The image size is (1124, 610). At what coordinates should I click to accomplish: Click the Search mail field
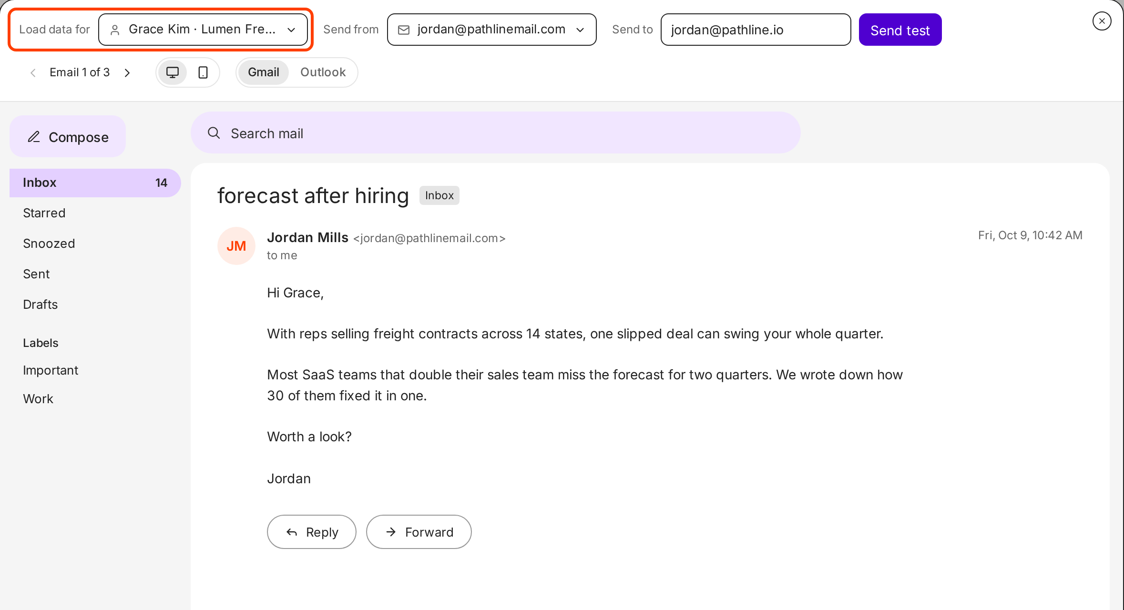(x=496, y=133)
